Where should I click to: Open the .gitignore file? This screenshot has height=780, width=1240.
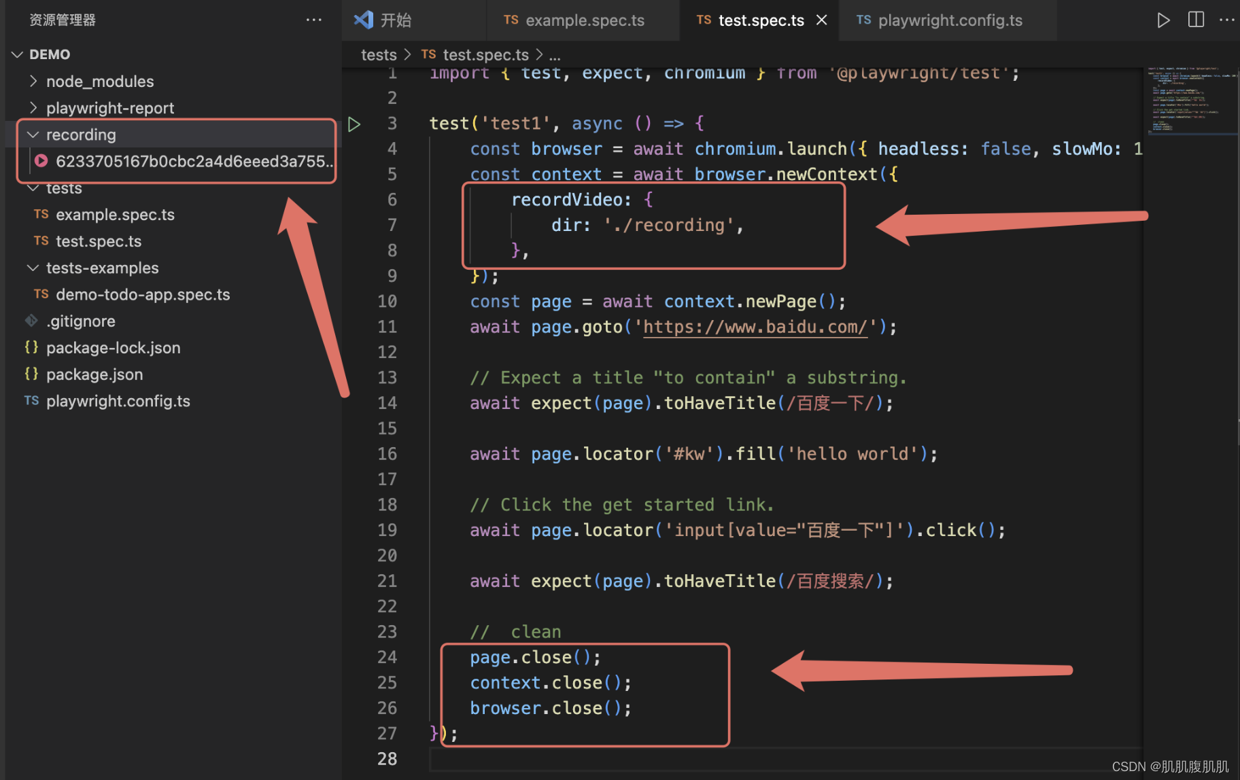[81, 321]
